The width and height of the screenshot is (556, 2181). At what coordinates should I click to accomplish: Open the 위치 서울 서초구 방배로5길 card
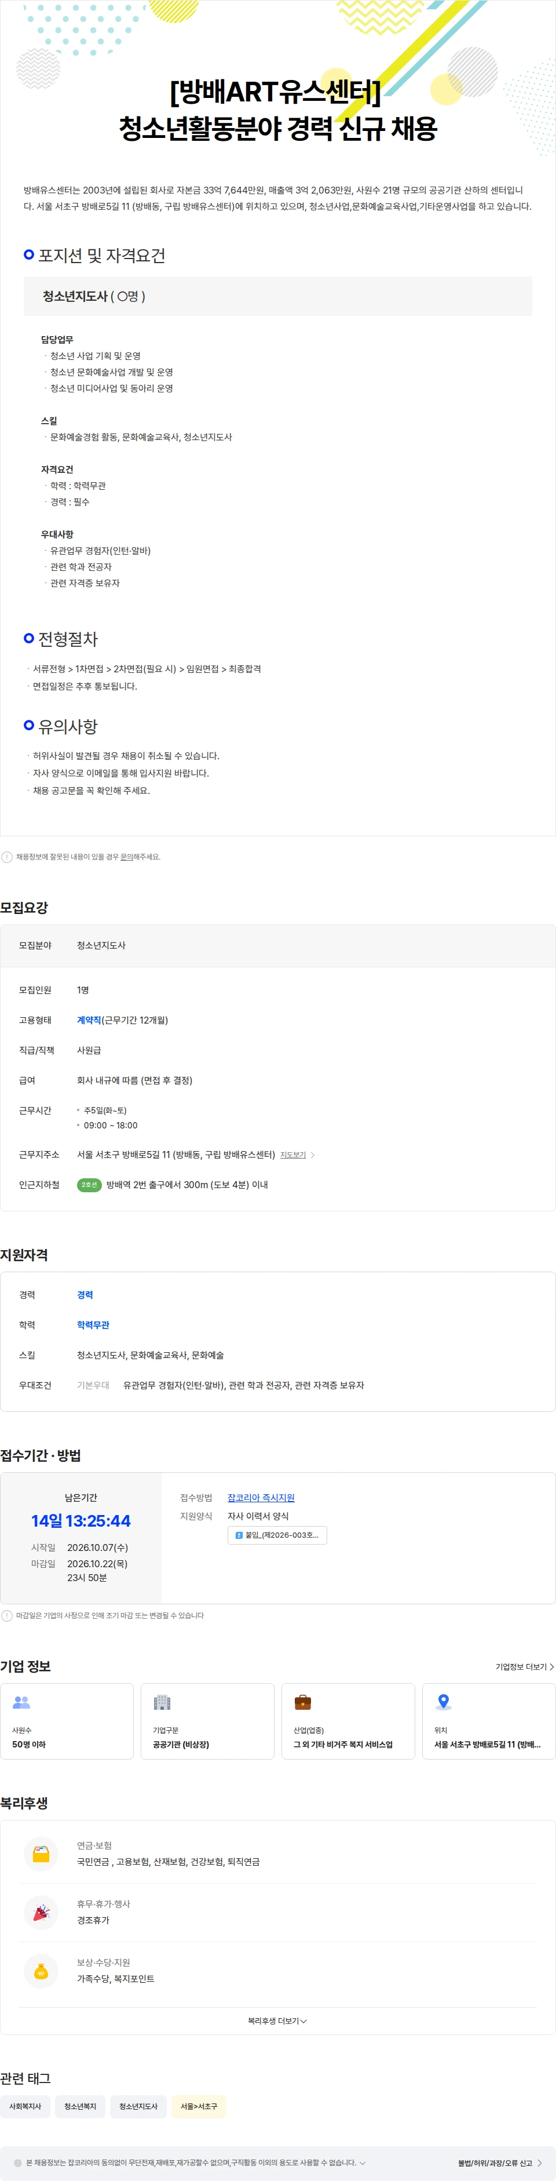[x=488, y=1721]
